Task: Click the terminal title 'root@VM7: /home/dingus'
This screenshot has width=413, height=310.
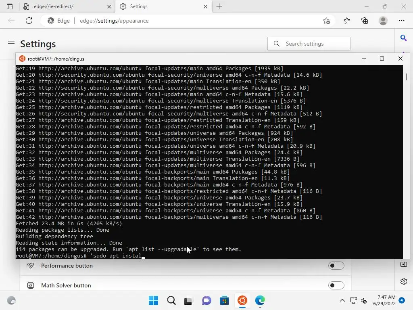Action: coord(56,59)
